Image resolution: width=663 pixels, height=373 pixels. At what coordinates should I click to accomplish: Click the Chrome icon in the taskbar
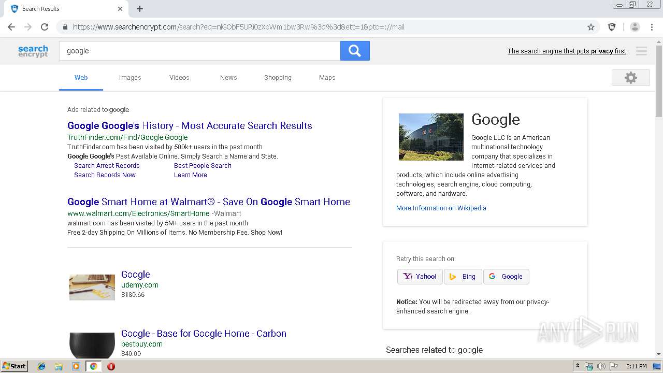click(x=94, y=366)
